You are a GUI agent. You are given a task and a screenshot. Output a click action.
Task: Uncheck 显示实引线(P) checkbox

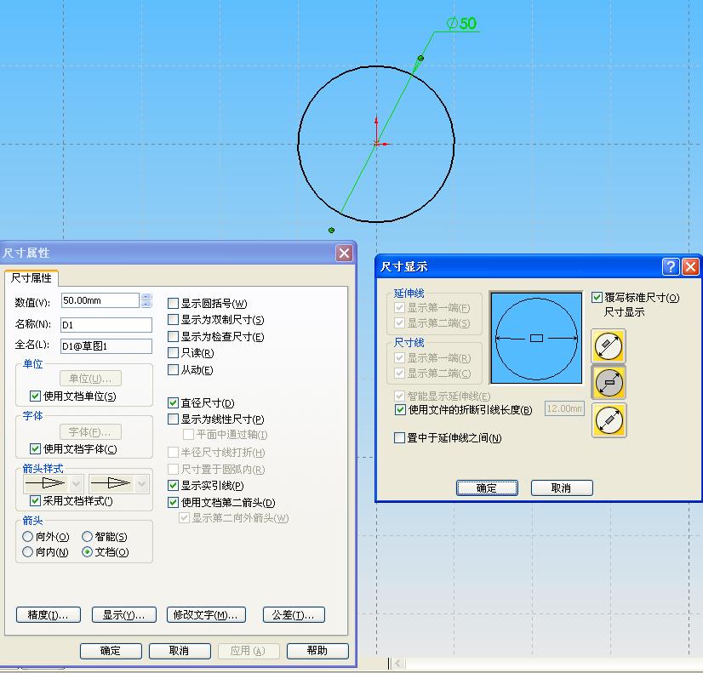tap(173, 485)
